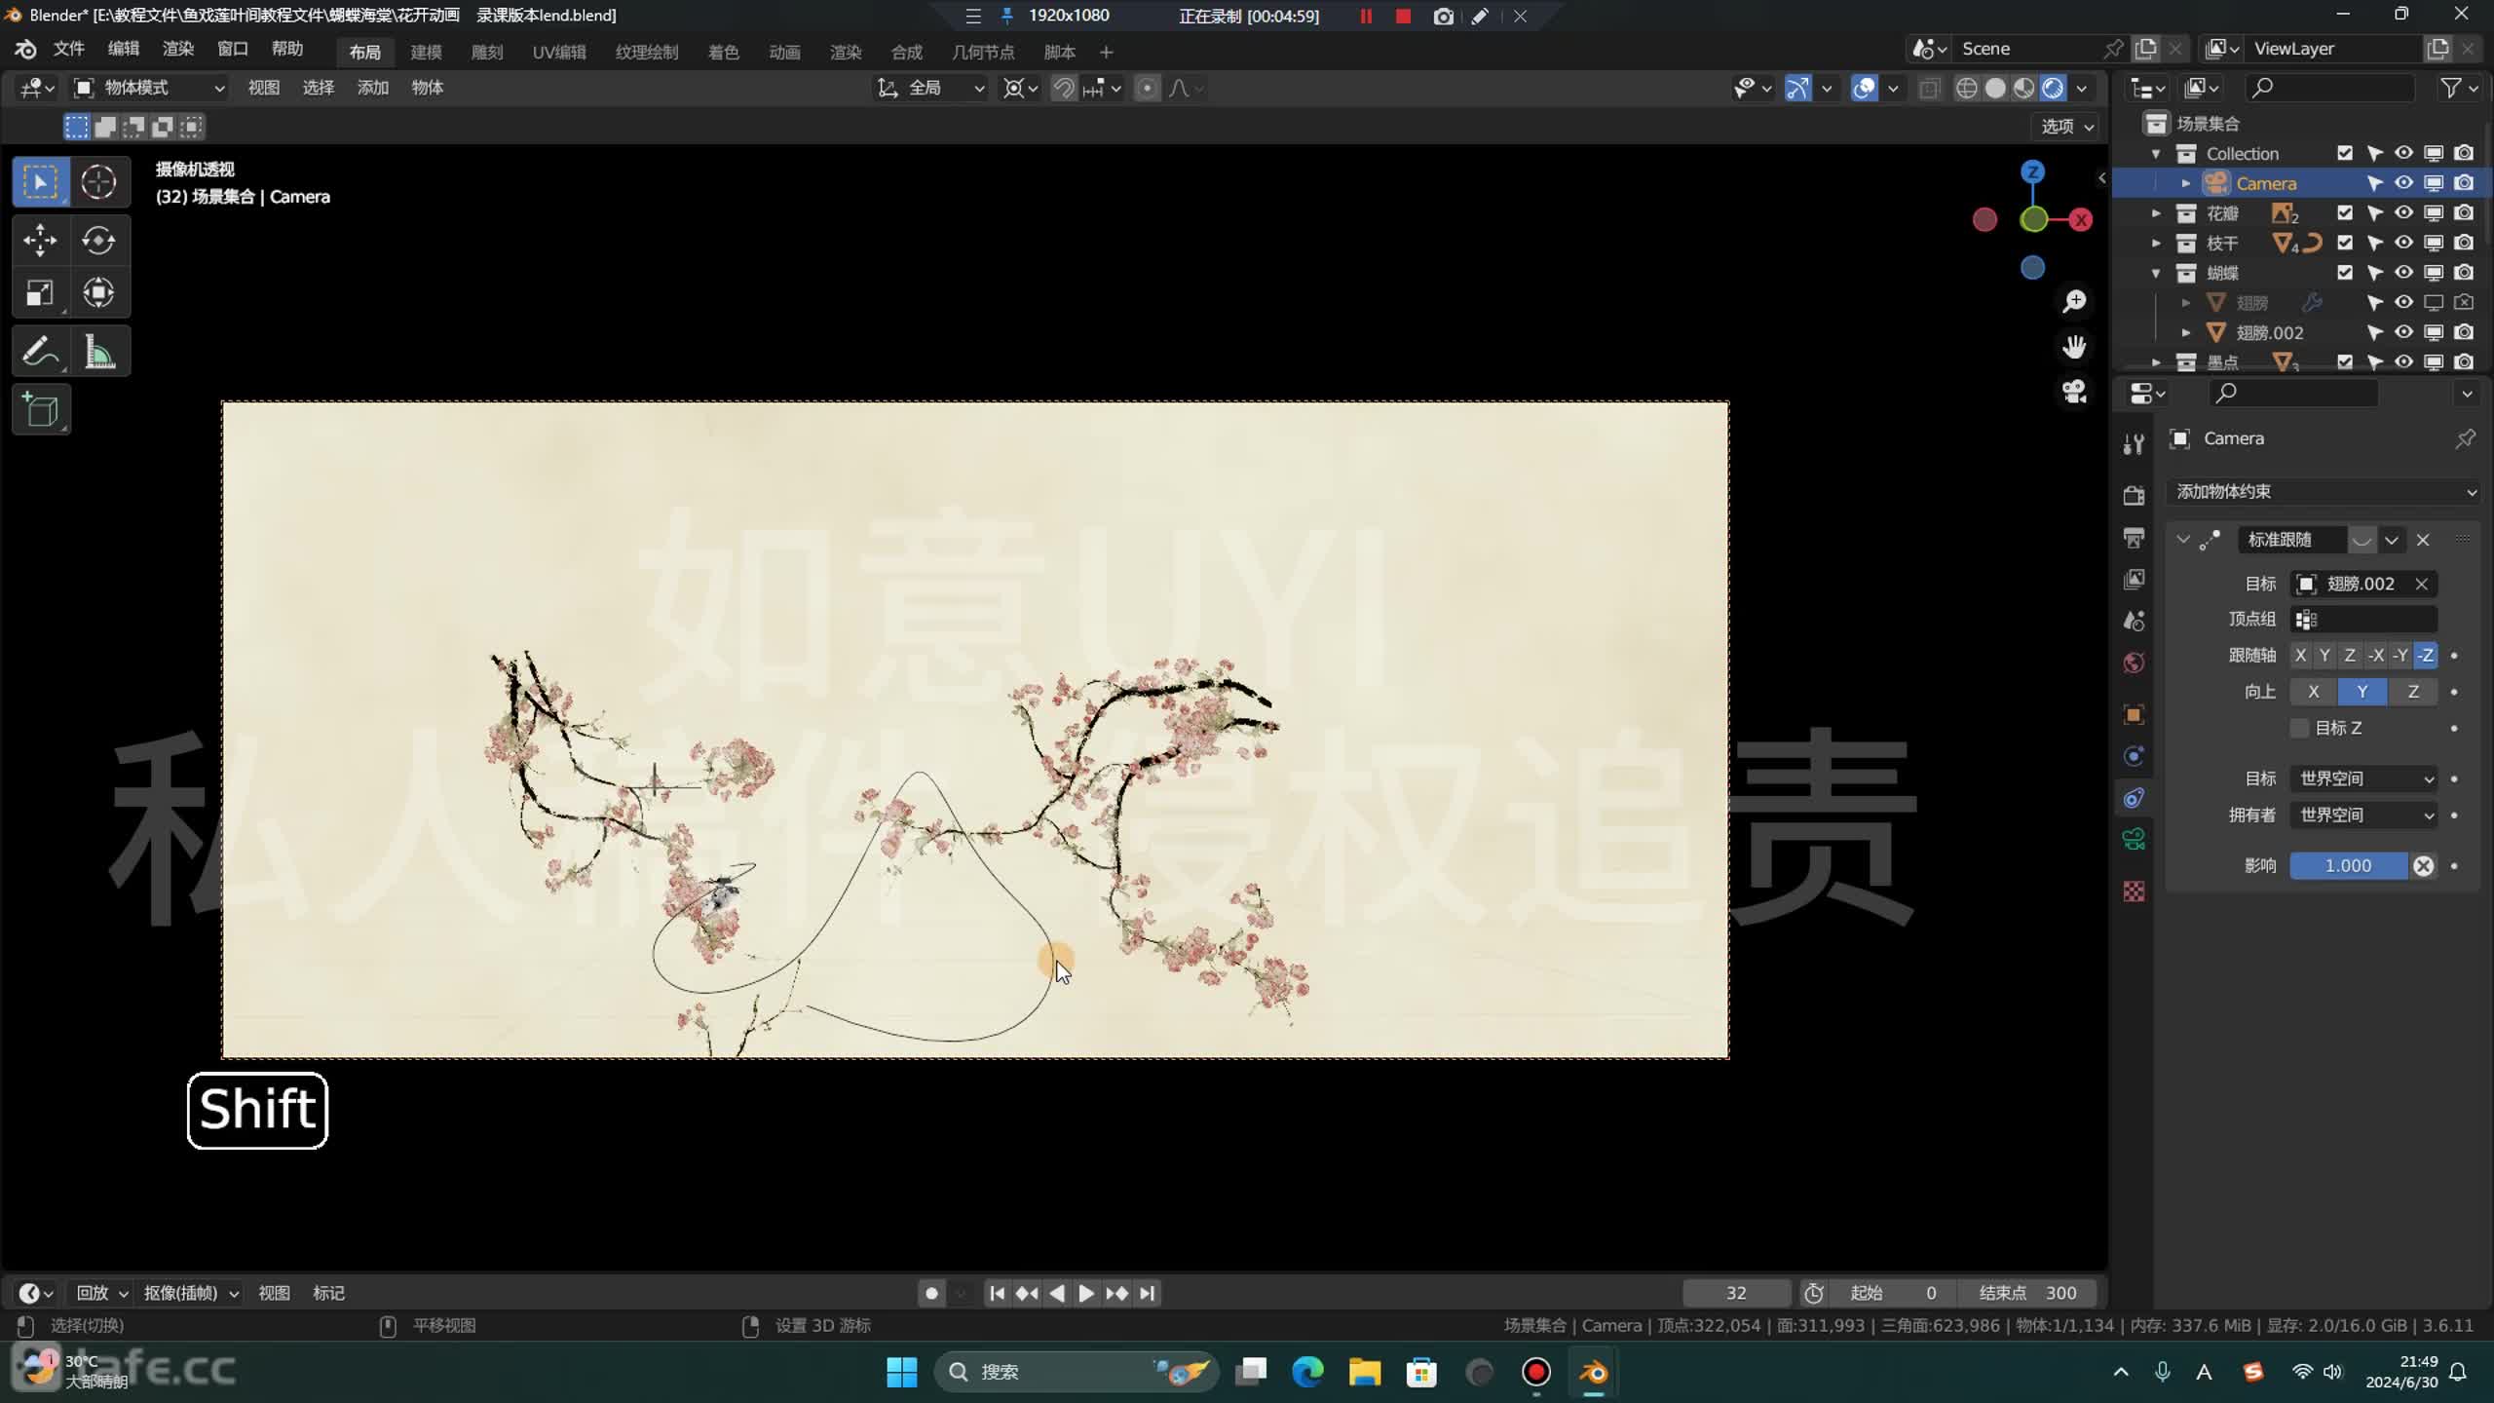Image resolution: width=2494 pixels, height=1403 pixels.
Task: Click the pan view hand icon
Action: pos(2074,346)
